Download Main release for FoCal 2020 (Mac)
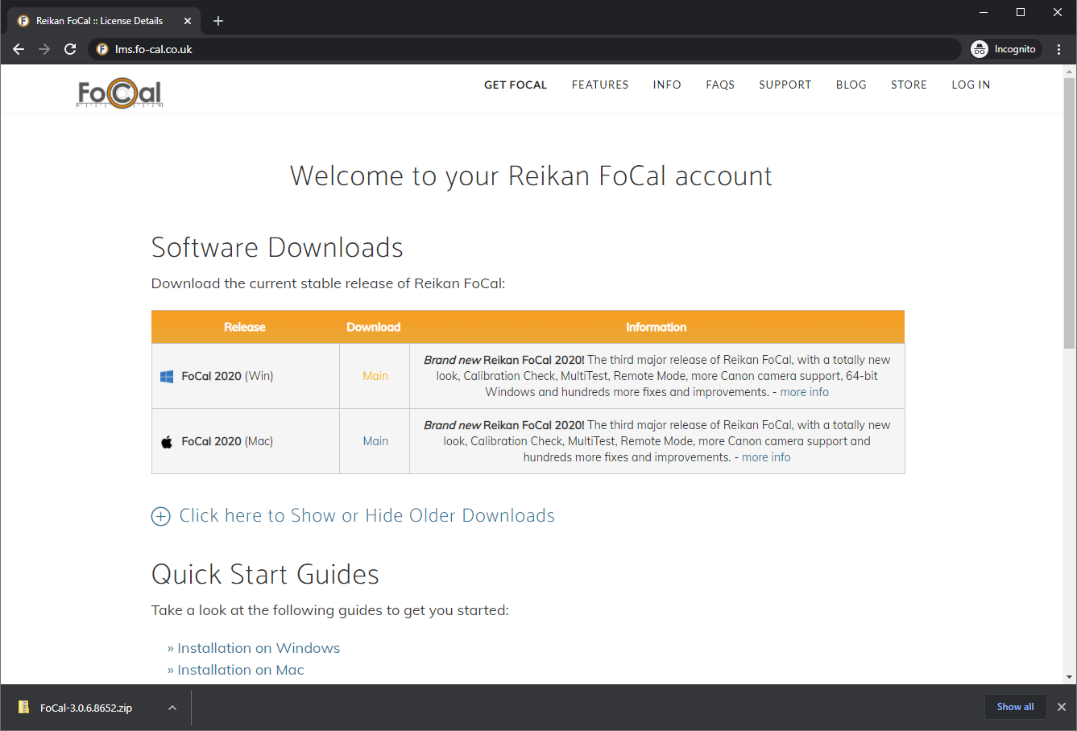 click(375, 441)
